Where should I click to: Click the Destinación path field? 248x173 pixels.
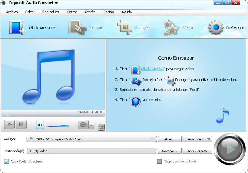pos(91,151)
